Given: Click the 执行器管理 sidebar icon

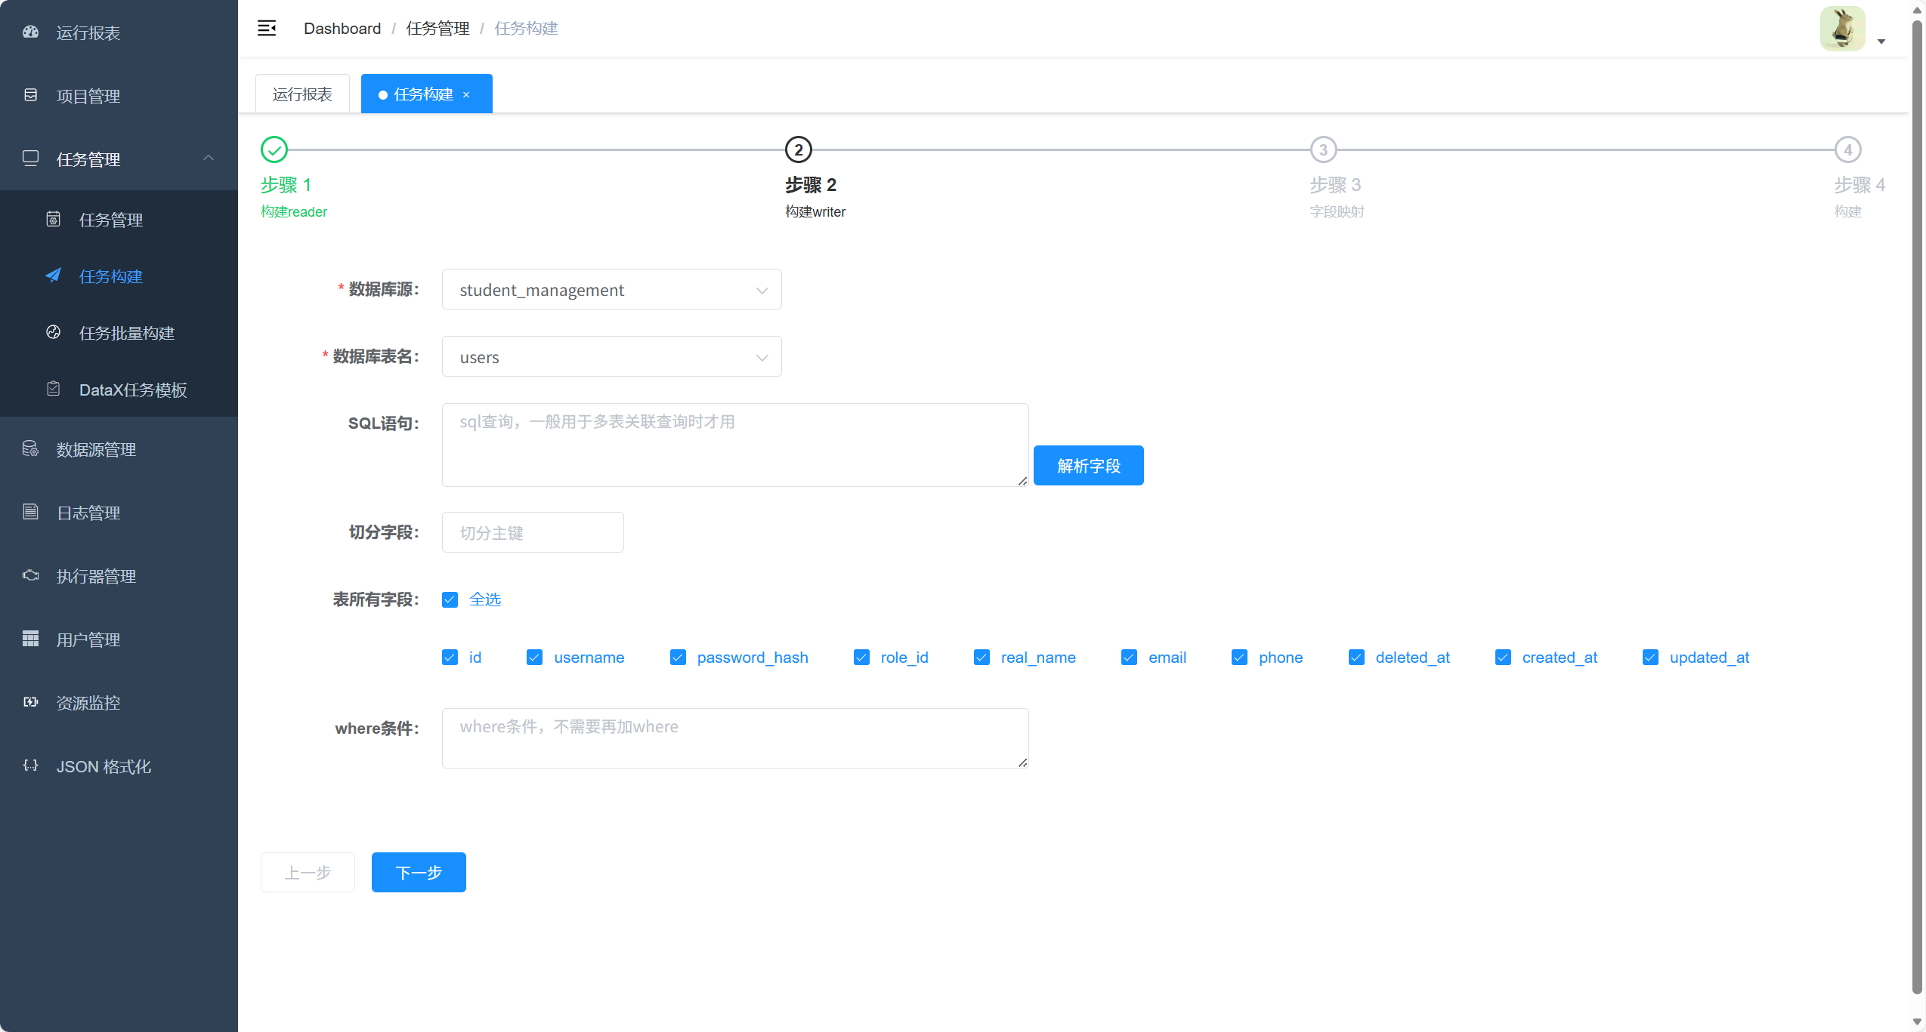Looking at the screenshot, I should tap(30, 576).
